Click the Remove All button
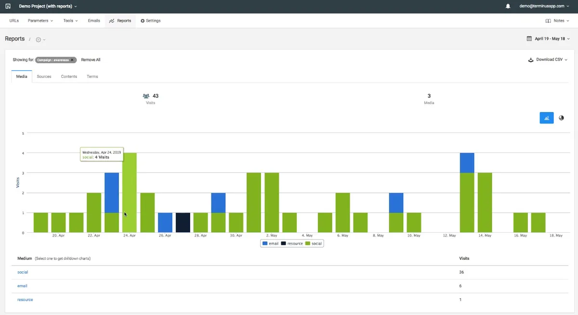The width and height of the screenshot is (578, 315). 91,60
